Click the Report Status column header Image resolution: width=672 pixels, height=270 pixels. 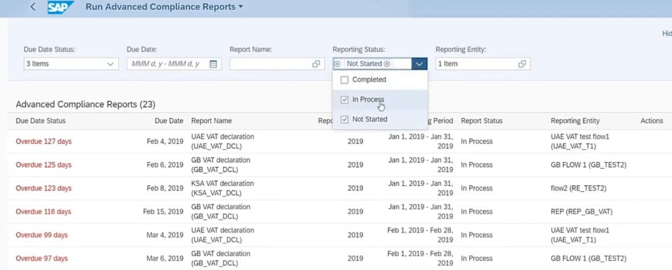click(x=481, y=121)
